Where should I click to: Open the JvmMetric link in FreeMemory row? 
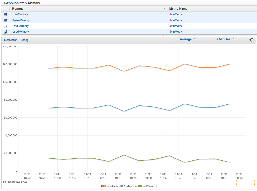tap(176, 14)
